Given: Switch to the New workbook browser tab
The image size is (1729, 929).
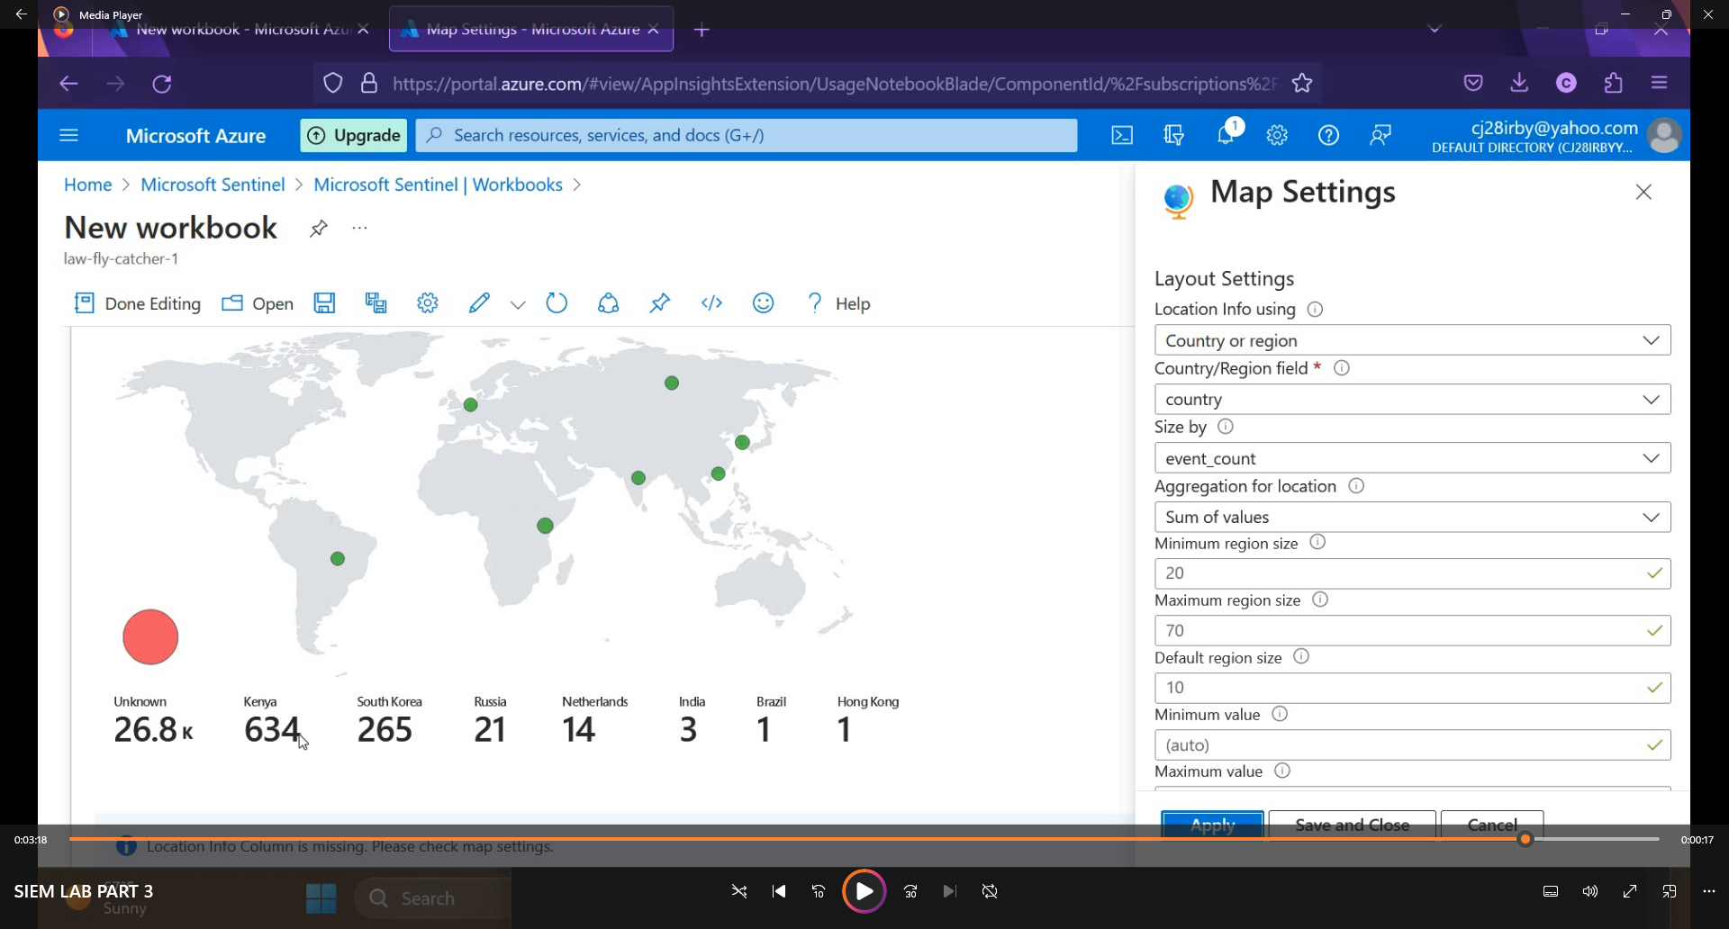Looking at the screenshot, I should coord(240,30).
